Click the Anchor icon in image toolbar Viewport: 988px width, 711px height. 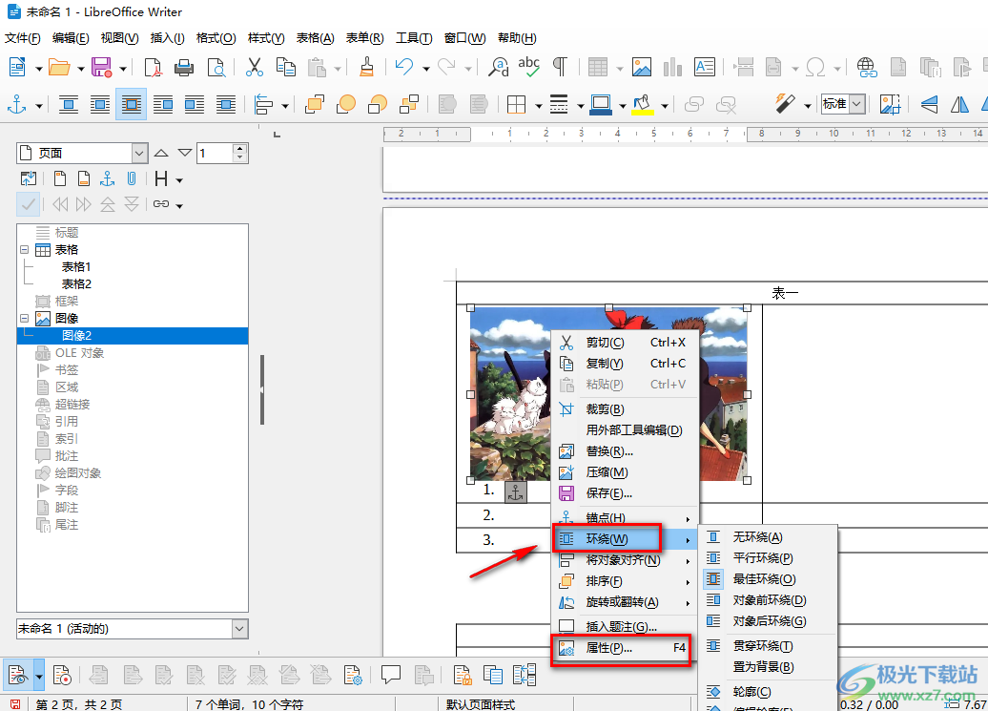click(17, 104)
